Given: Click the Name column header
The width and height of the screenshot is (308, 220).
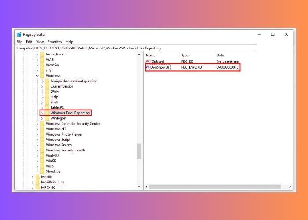Looking at the screenshot, I should tap(150, 55).
